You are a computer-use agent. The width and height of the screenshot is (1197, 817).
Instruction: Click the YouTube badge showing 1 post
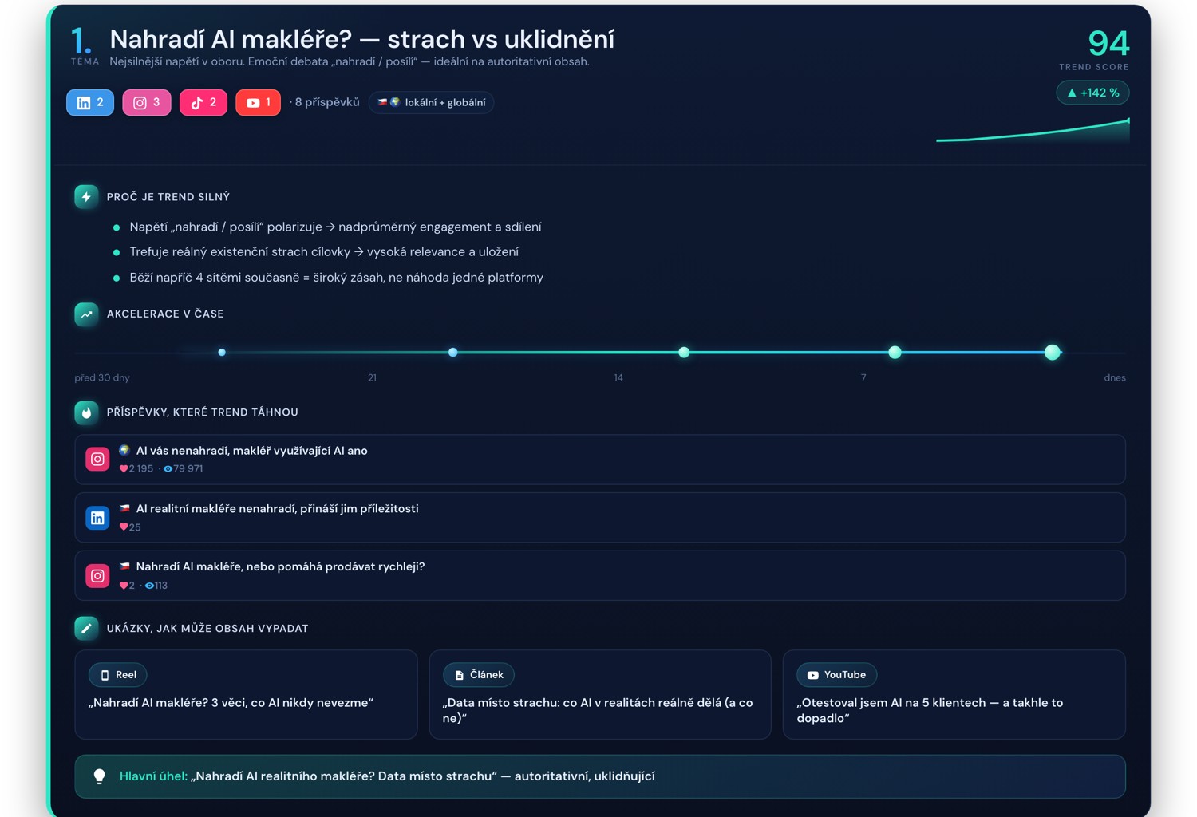tap(259, 102)
